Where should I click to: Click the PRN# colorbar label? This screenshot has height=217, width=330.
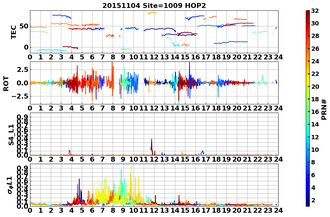coord(324,110)
